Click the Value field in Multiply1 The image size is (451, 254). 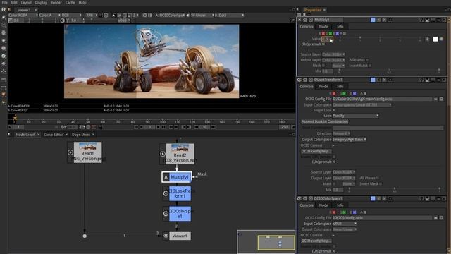[x=327, y=39]
